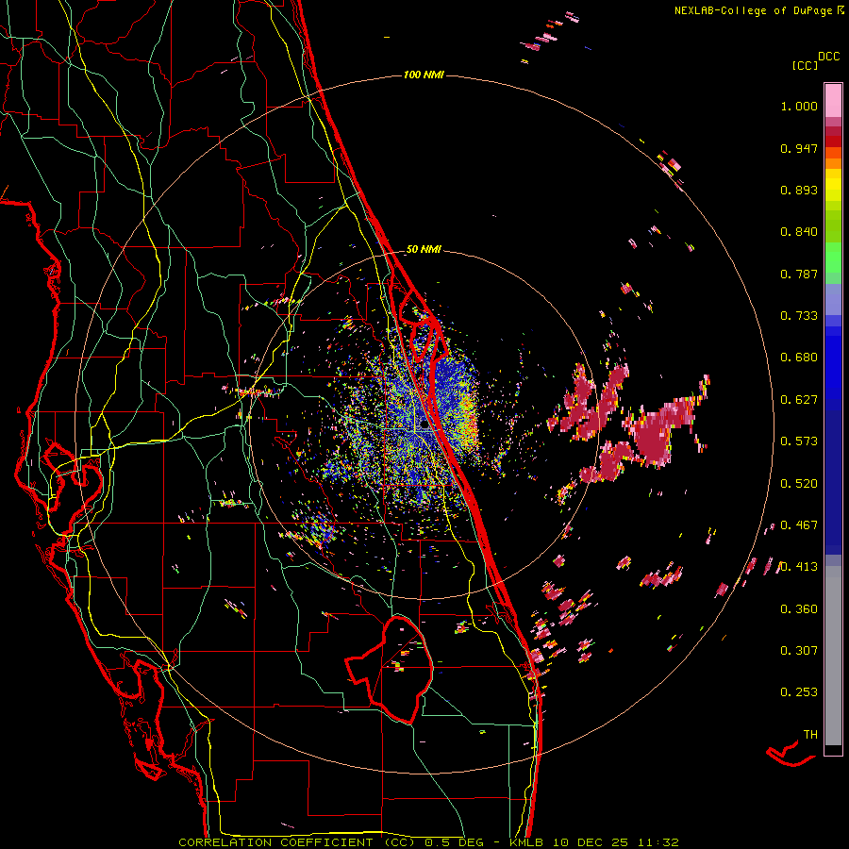Click the dark blue segment of the color bar
The image size is (849, 849).
coord(833,482)
